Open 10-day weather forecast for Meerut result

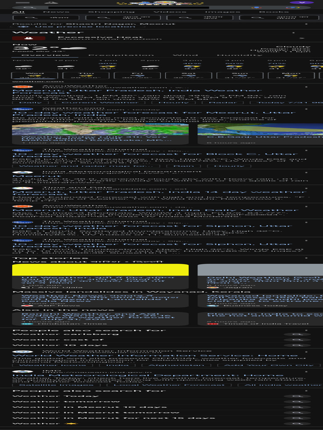[154, 114]
